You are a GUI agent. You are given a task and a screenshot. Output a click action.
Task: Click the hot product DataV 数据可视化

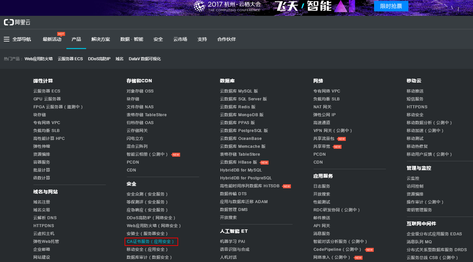coord(145,59)
